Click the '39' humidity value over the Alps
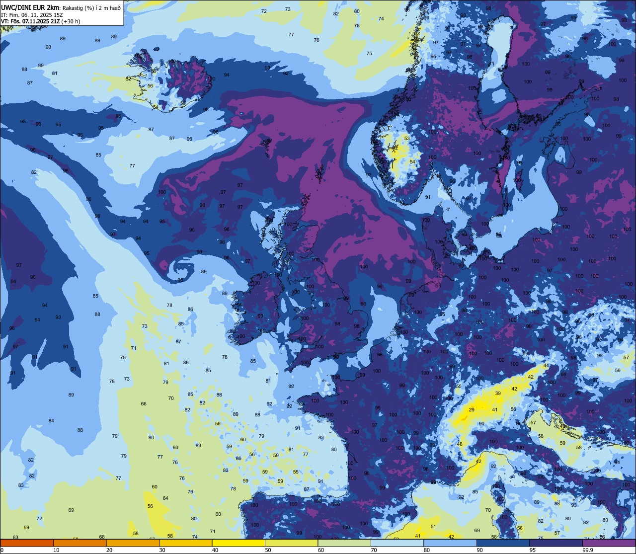This screenshot has height=554, width=636. coord(498,394)
